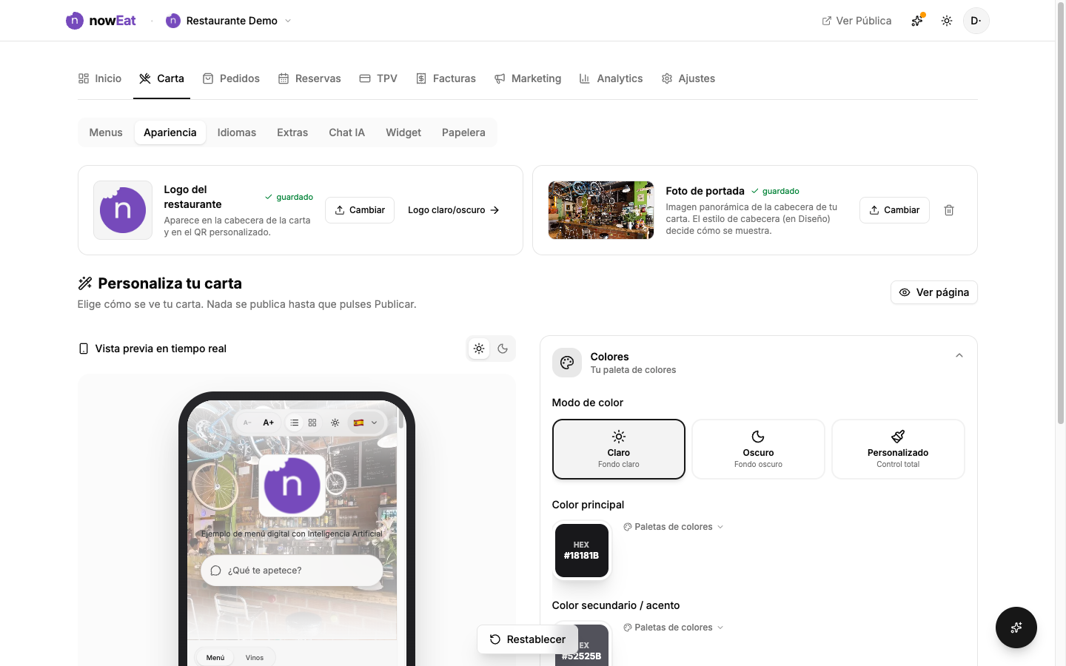Select Claro color mode

[x=619, y=449]
